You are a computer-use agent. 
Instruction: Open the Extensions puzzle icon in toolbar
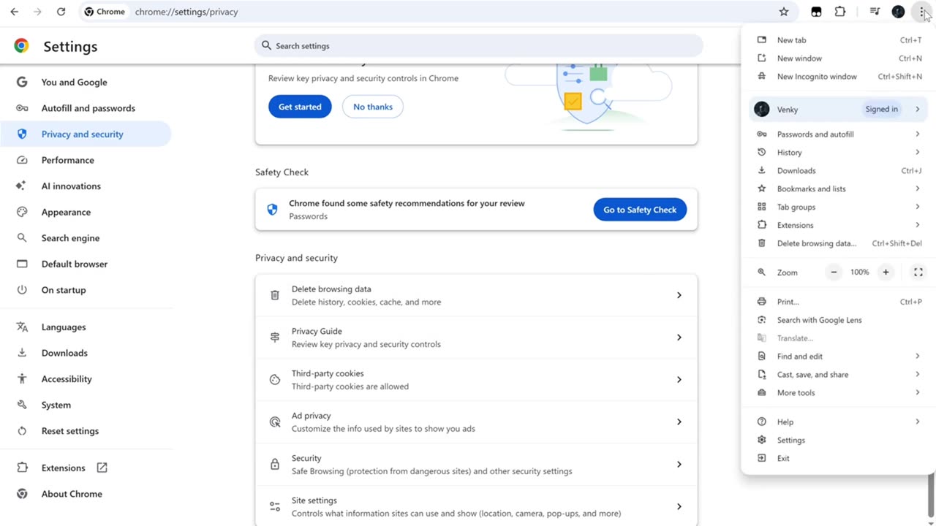[x=840, y=12]
